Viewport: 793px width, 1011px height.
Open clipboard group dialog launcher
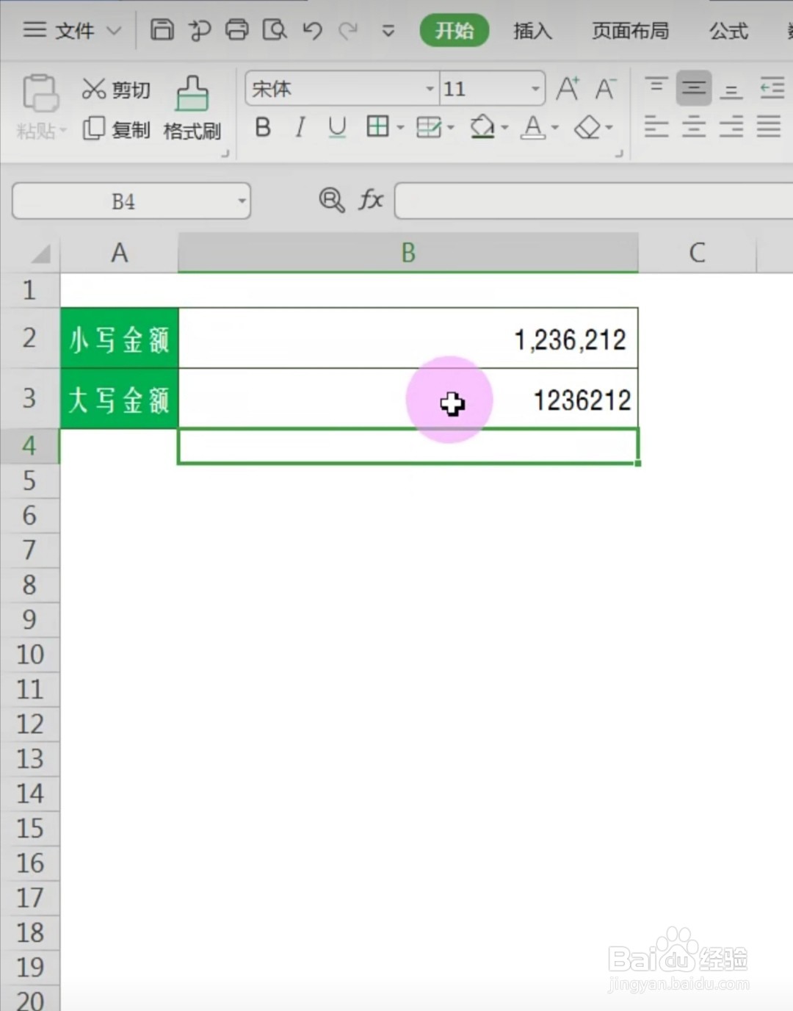coord(225,154)
